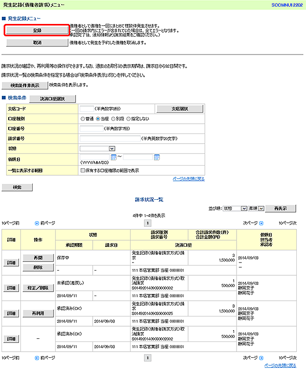Click the 請求状況一覧 heading

coord(149,200)
